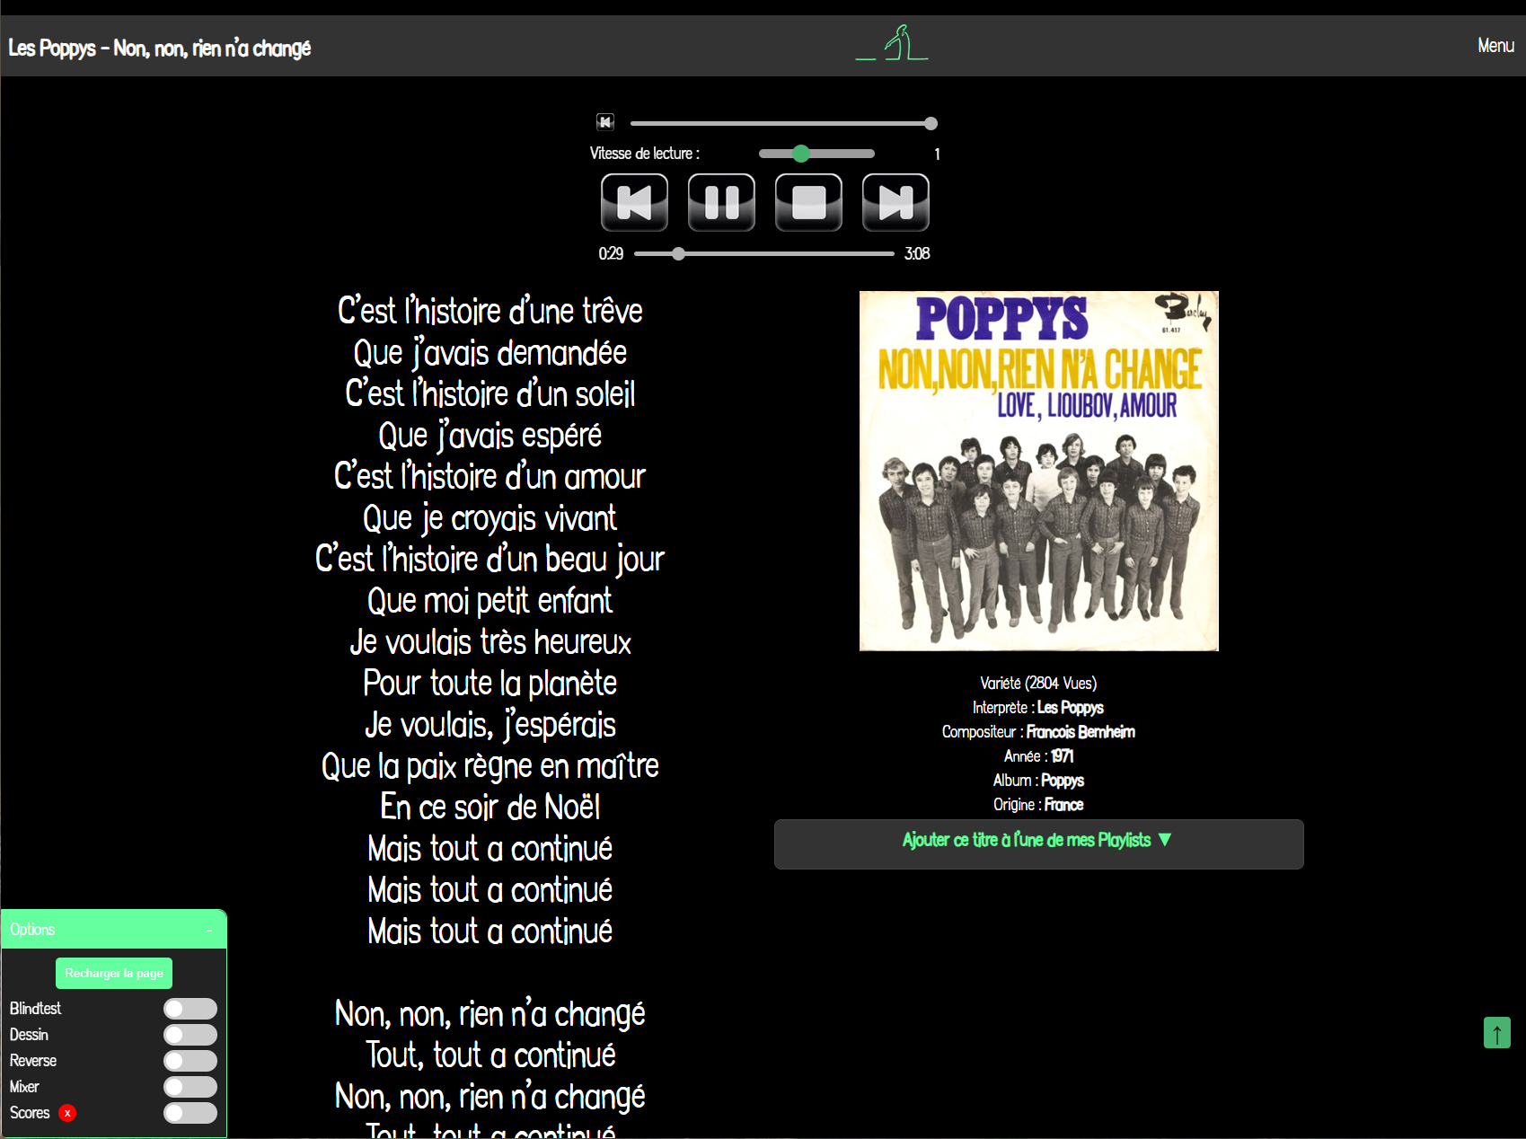
Task: Click Recharger la page button
Action: pyautogui.click(x=114, y=973)
